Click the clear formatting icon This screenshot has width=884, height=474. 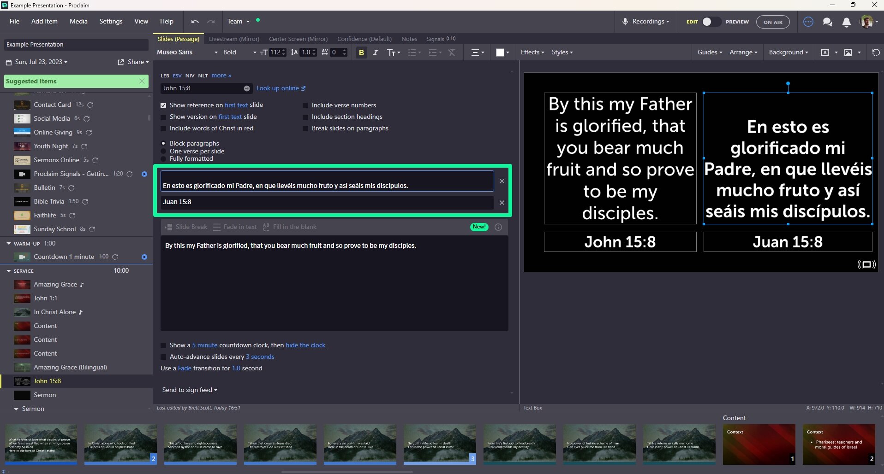(452, 53)
